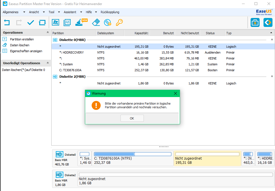The width and height of the screenshot is (275, 191).
Task: Click dropdown arrow next to Allgemeines
Action: [x=24, y=12]
